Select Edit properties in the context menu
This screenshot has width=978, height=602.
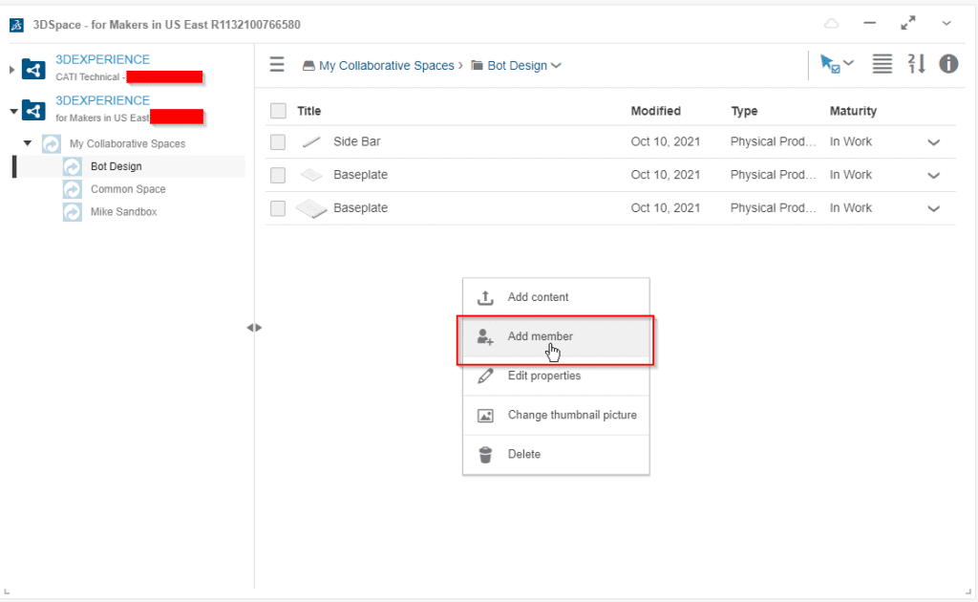[556, 376]
